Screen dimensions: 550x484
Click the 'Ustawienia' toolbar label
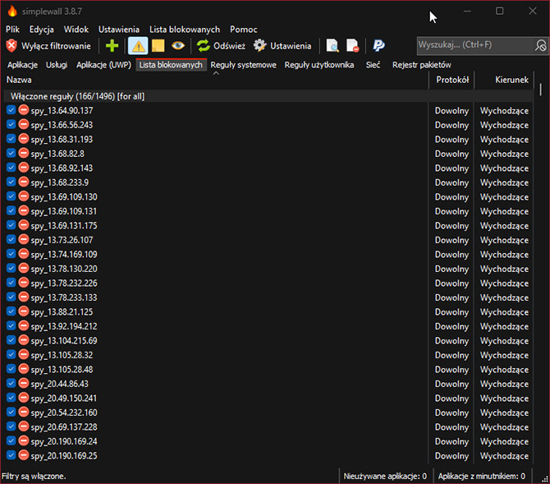(x=291, y=46)
